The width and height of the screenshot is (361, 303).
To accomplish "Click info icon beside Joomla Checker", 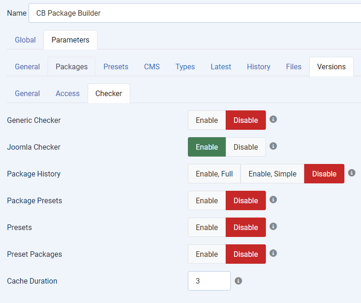I will coord(273,146).
